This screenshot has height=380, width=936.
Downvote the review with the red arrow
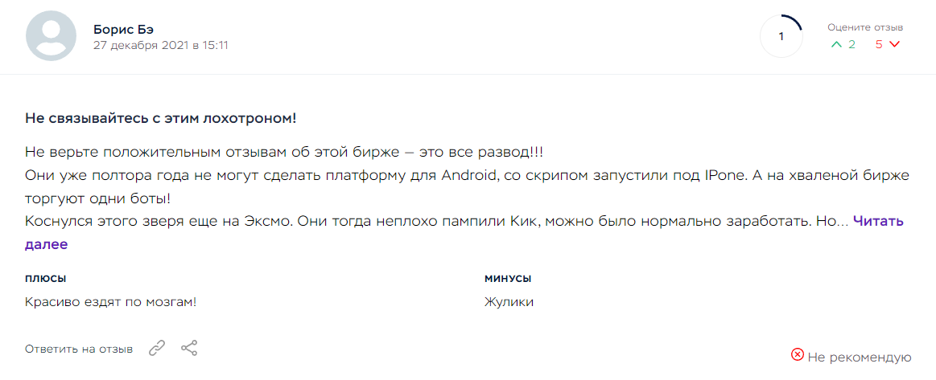click(x=894, y=44)
